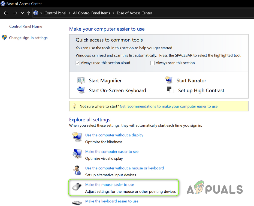This screenshot has height=206, width=254.
Task: Click Adjust settings for the mouse description
Action: pos(130,192)
